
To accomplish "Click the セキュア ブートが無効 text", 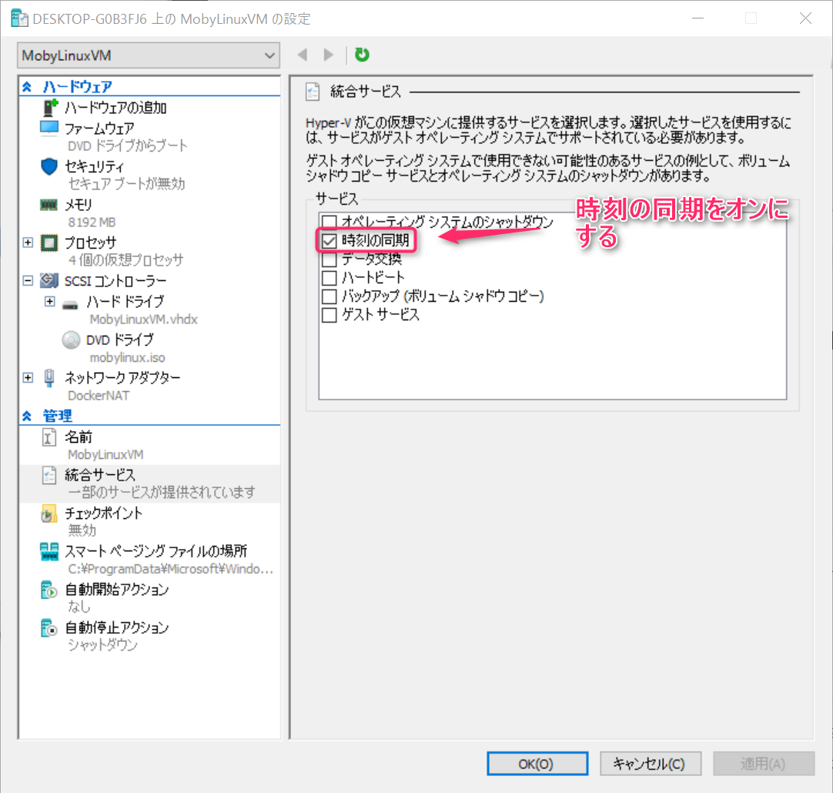I will coord(126,184).
